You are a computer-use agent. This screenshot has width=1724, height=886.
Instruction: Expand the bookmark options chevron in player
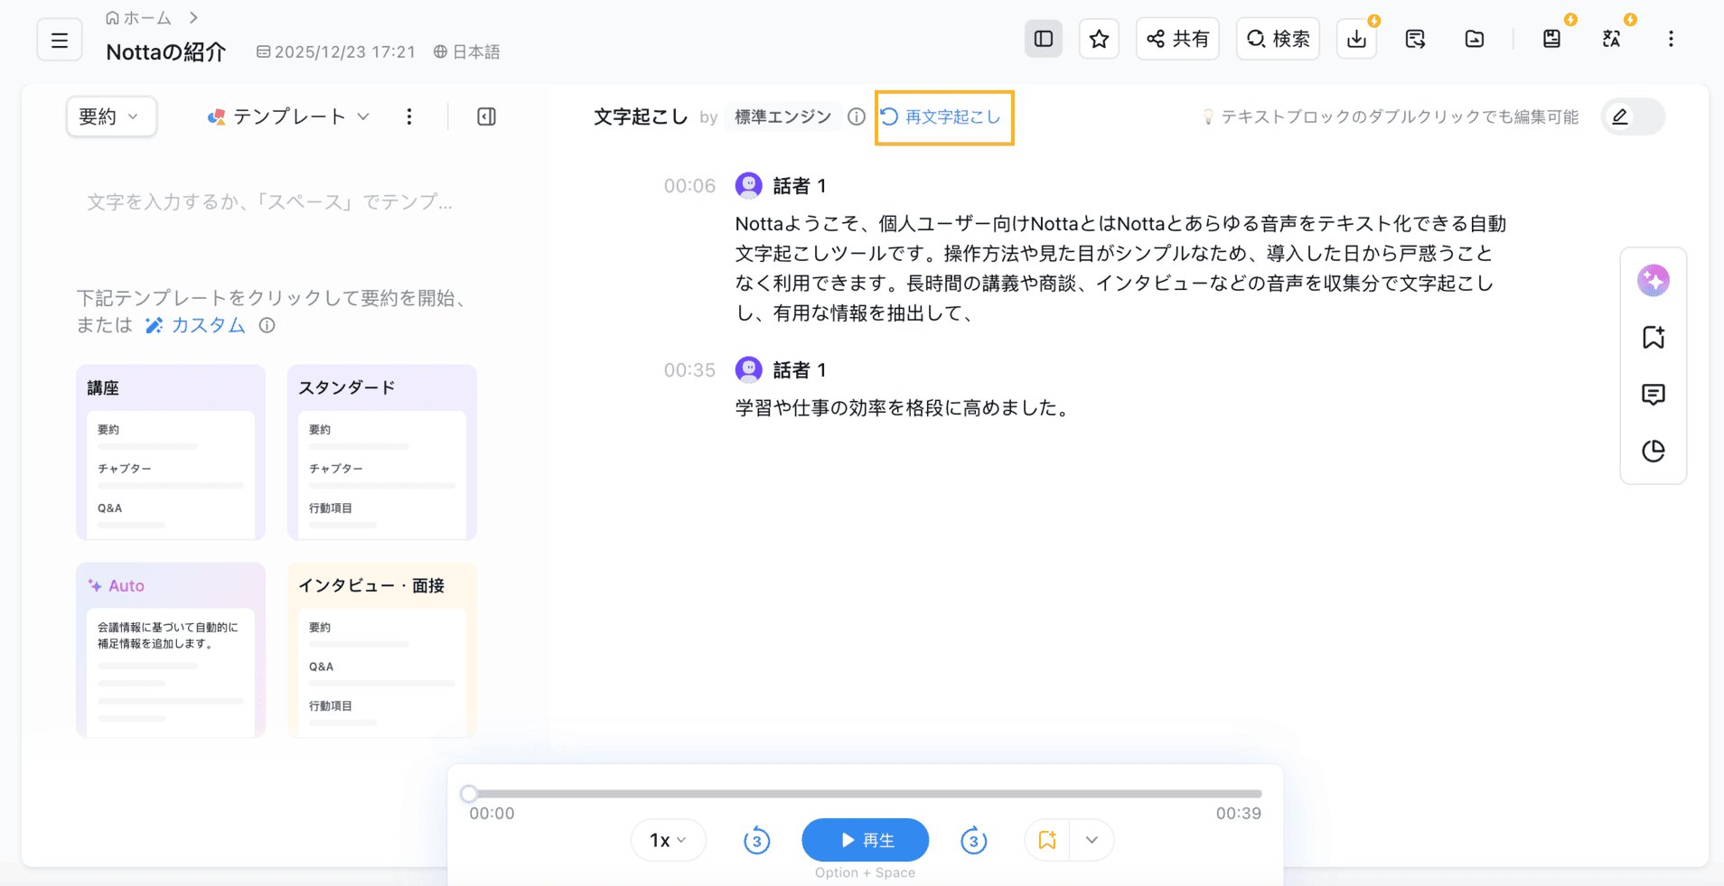coord(1092,841)
